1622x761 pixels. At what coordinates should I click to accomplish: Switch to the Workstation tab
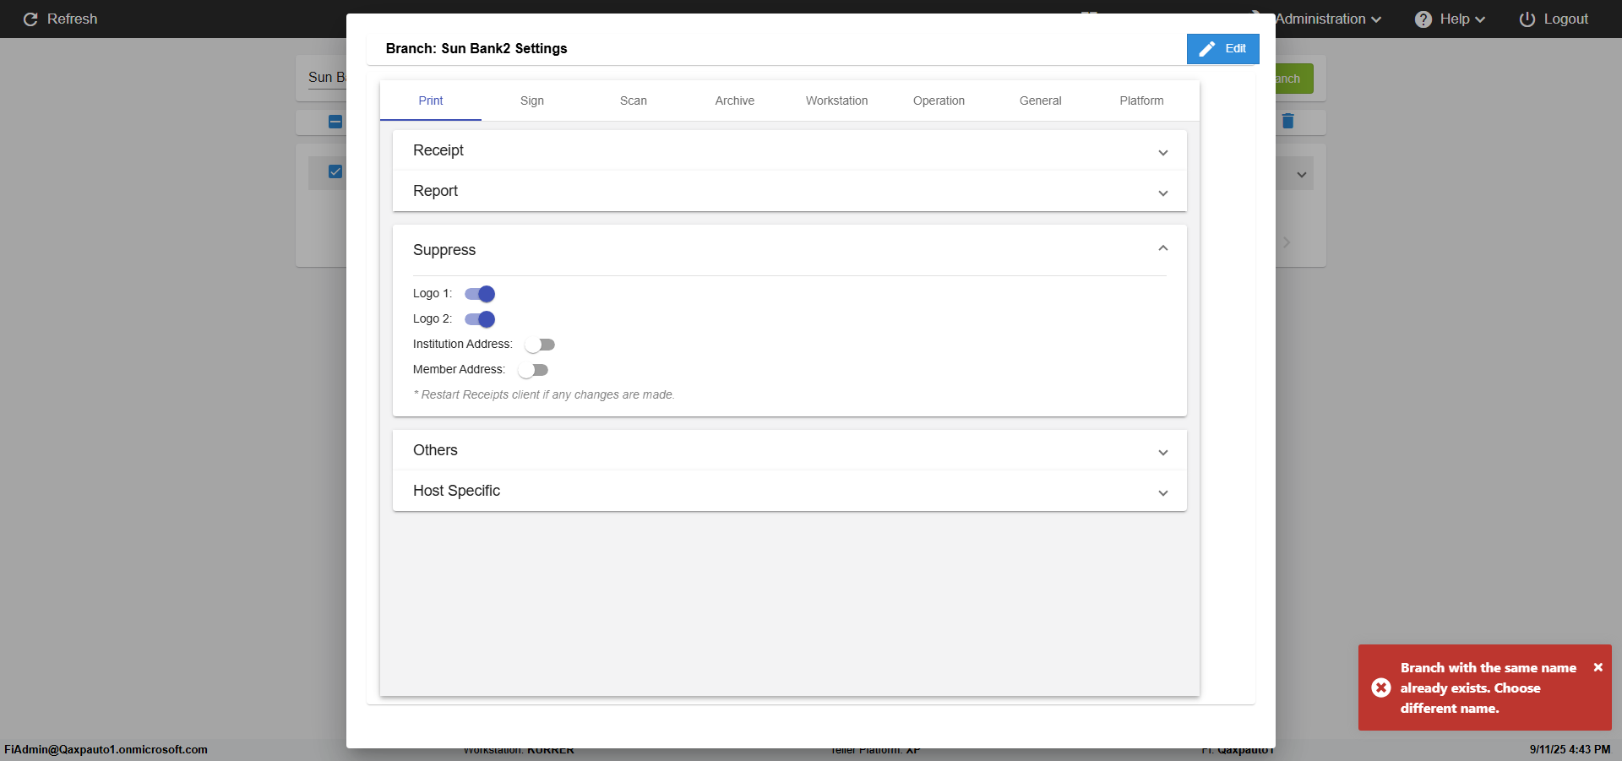pyautogui.click(x=836, y=101)
